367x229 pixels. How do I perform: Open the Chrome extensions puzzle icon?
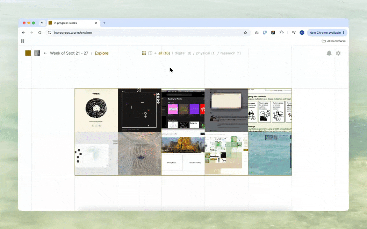[282, 33]
